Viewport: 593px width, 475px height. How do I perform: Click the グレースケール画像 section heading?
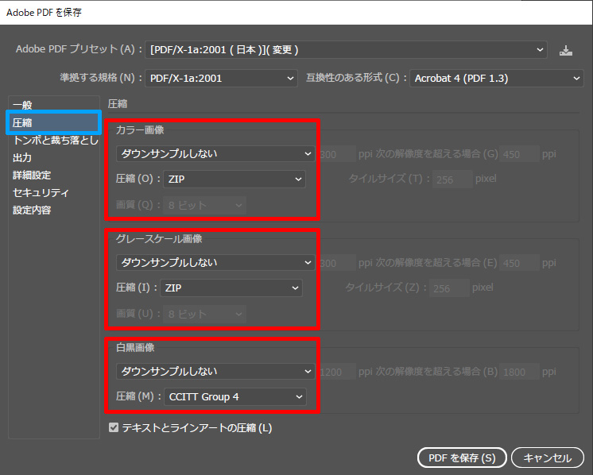(x=159, y=239)
